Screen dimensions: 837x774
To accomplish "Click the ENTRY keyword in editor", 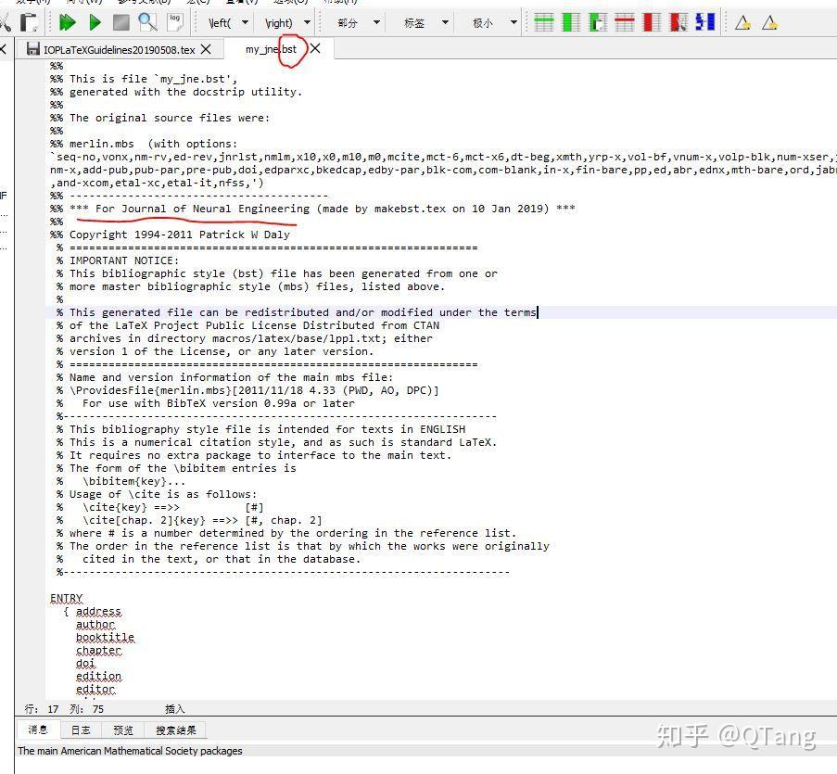I will pyautogui.click(x=66, y=598).
